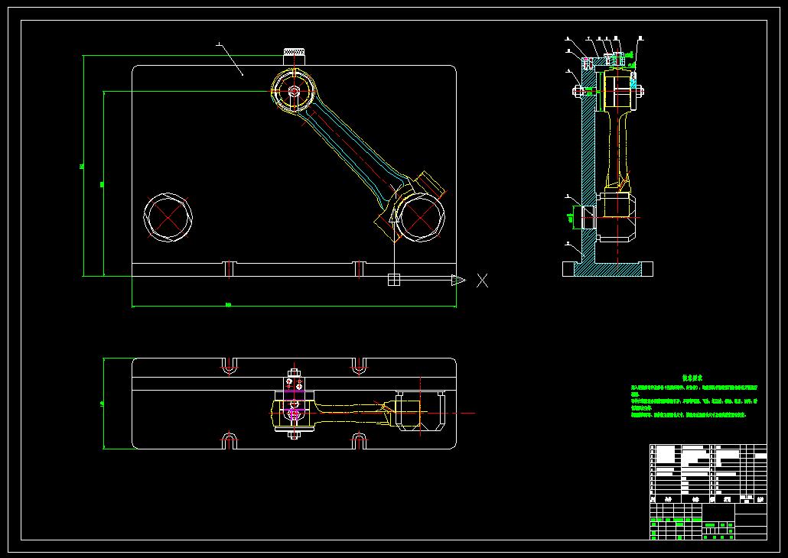
Task: Select the leader line on front plate
Action: coord(231,60)
